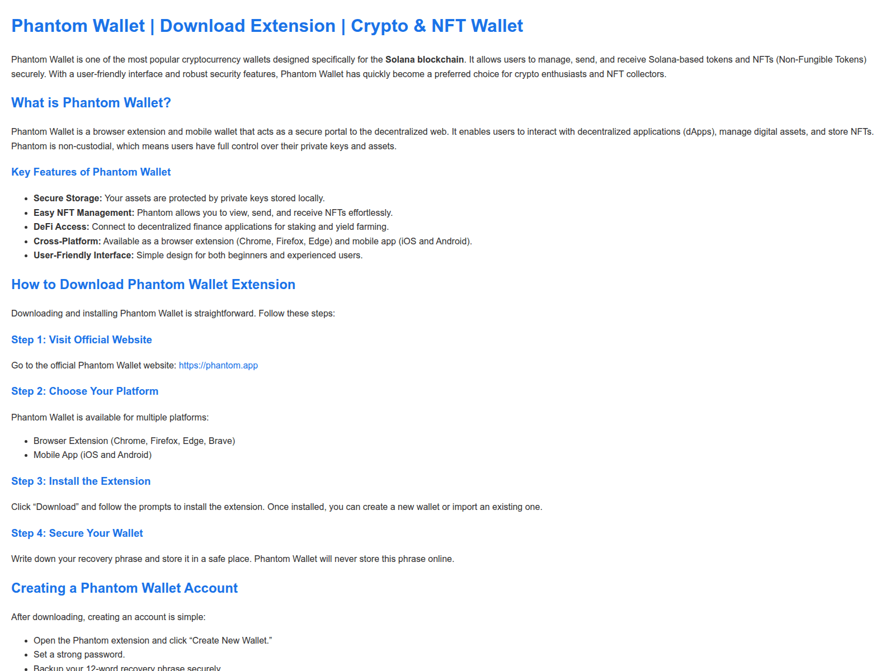Click the 'Step 4: Secure Your Wallet' heading

(77, 533)
